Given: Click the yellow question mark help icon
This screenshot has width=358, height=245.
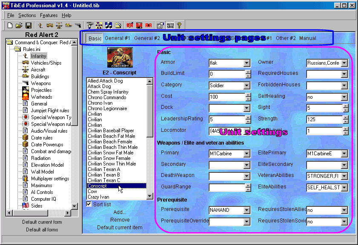Looking at the screenshot, I should pos(179,26).
